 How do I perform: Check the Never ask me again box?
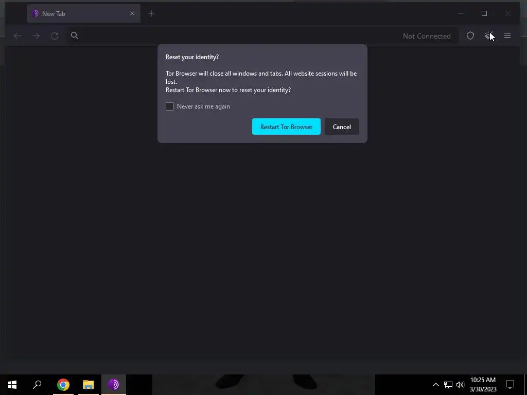tap(170, 106)
